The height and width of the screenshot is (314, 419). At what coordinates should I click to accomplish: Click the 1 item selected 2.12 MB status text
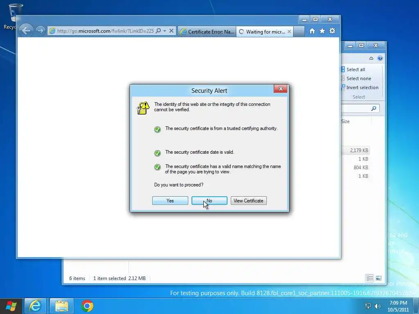(x=119, y=278)
